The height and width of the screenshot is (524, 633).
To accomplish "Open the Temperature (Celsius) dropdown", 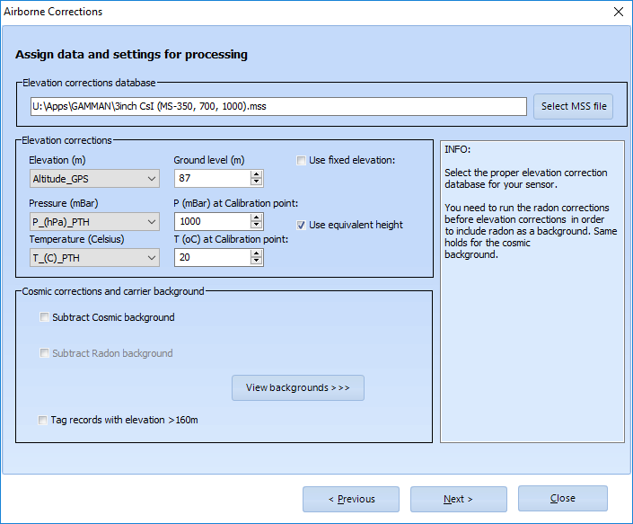I will pyautogui.click(x=94, y=258).
